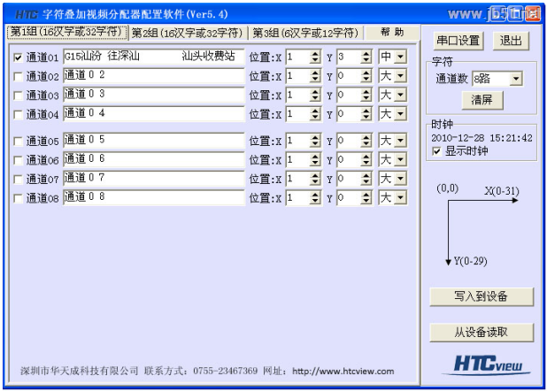
Task: Click the 通道01 Y position value field
Action: [x=349, y=57]
